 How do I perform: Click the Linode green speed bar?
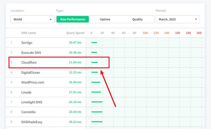click(x=96, y=92)
